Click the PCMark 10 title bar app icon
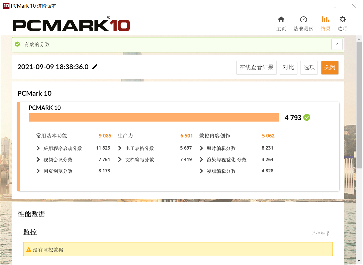 click(6, 6)
